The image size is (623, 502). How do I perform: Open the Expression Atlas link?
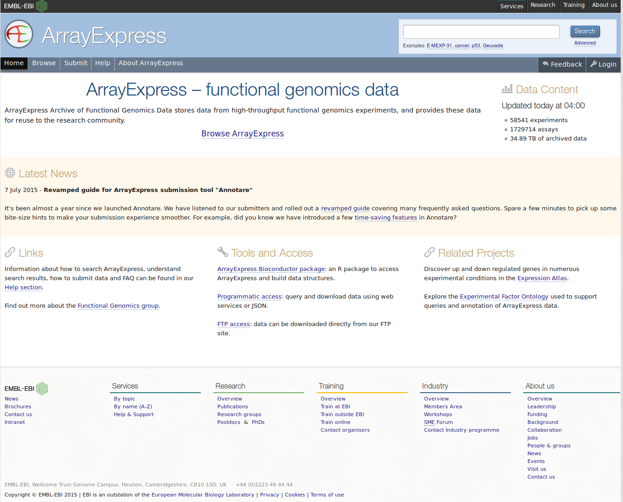(542, 278)
